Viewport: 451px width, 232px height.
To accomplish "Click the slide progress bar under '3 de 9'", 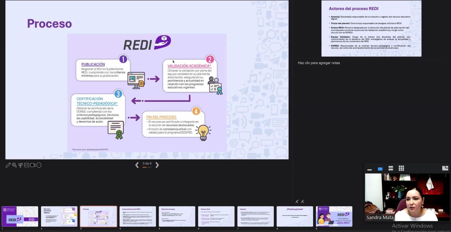I will click(x=147, y=168).
